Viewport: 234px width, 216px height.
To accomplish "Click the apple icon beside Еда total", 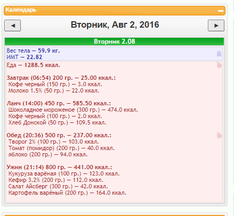I will pyautogui.click(x=219, y=65).
